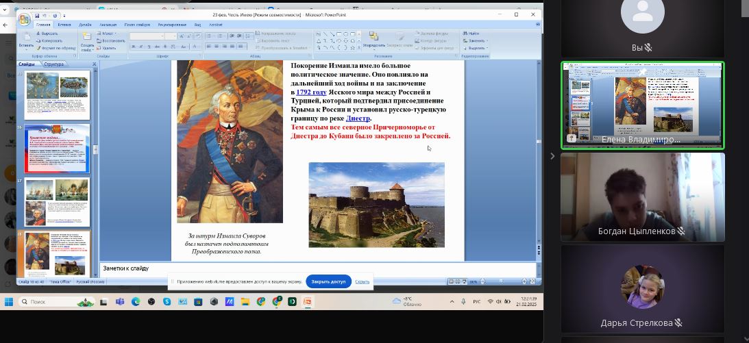The width and height of the screenshot is (749, 343).
Task: Open Skype from the taskbar
Action: coord(167,301)
